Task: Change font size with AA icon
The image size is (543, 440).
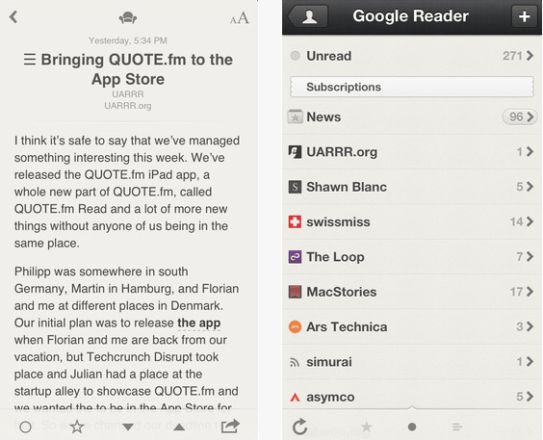Action: point(240,17)
